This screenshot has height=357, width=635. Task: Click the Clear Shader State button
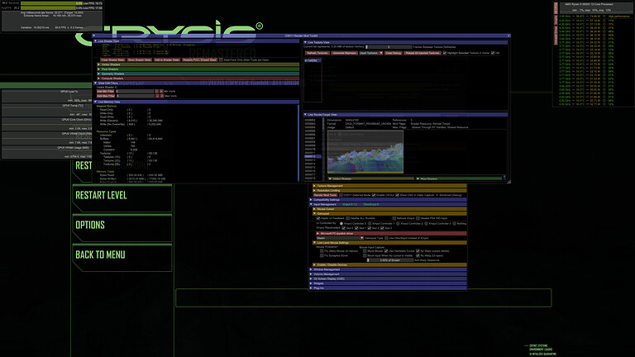(x=112, y=59)
